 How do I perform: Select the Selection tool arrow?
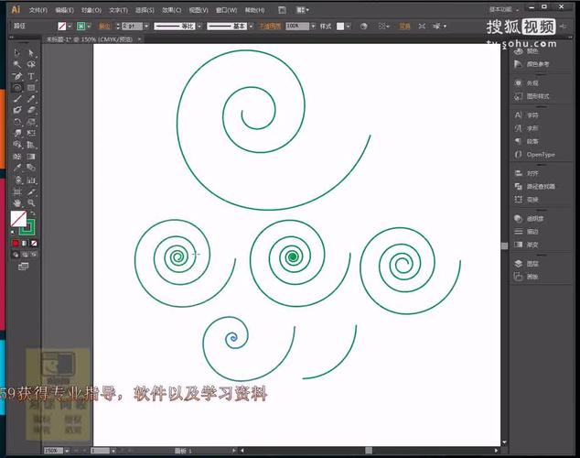tap(17, 52)
